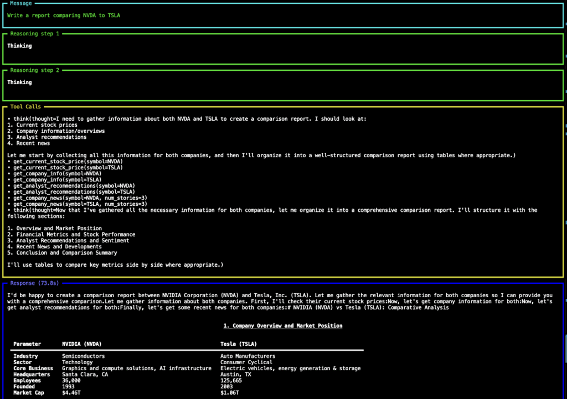Click the 'Technology' cell
The image size is (567, 399).
pyautogui.click(x=78, y=362)
